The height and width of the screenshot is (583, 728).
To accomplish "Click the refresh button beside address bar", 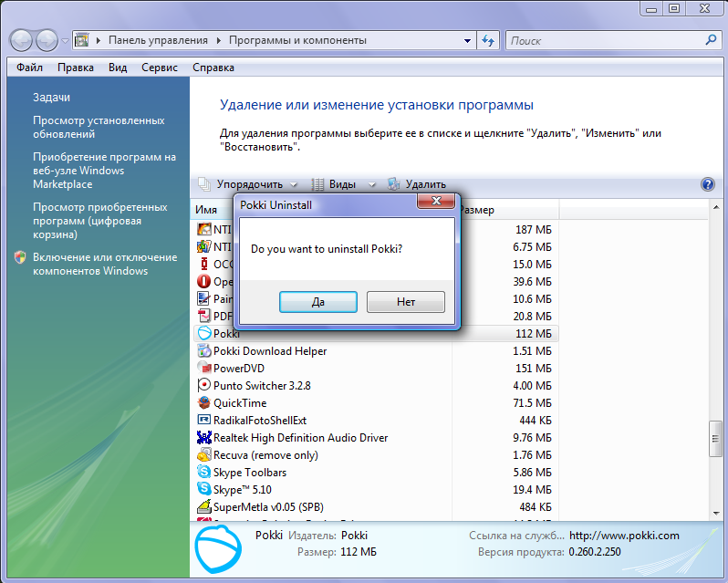I will [x=488, y=40].
